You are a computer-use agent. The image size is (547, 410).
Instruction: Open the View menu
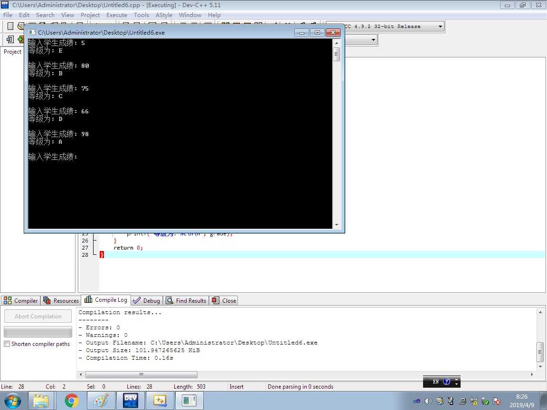[x=67, y=15]
